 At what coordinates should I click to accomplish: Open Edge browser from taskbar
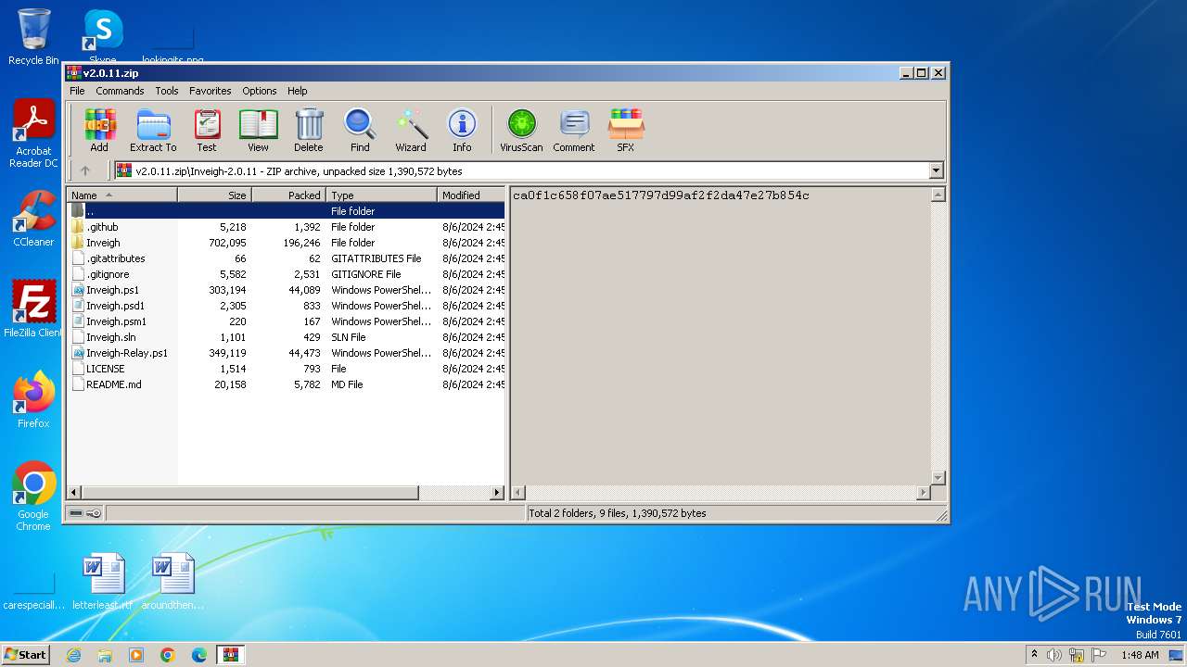click(x=199, y=655)
